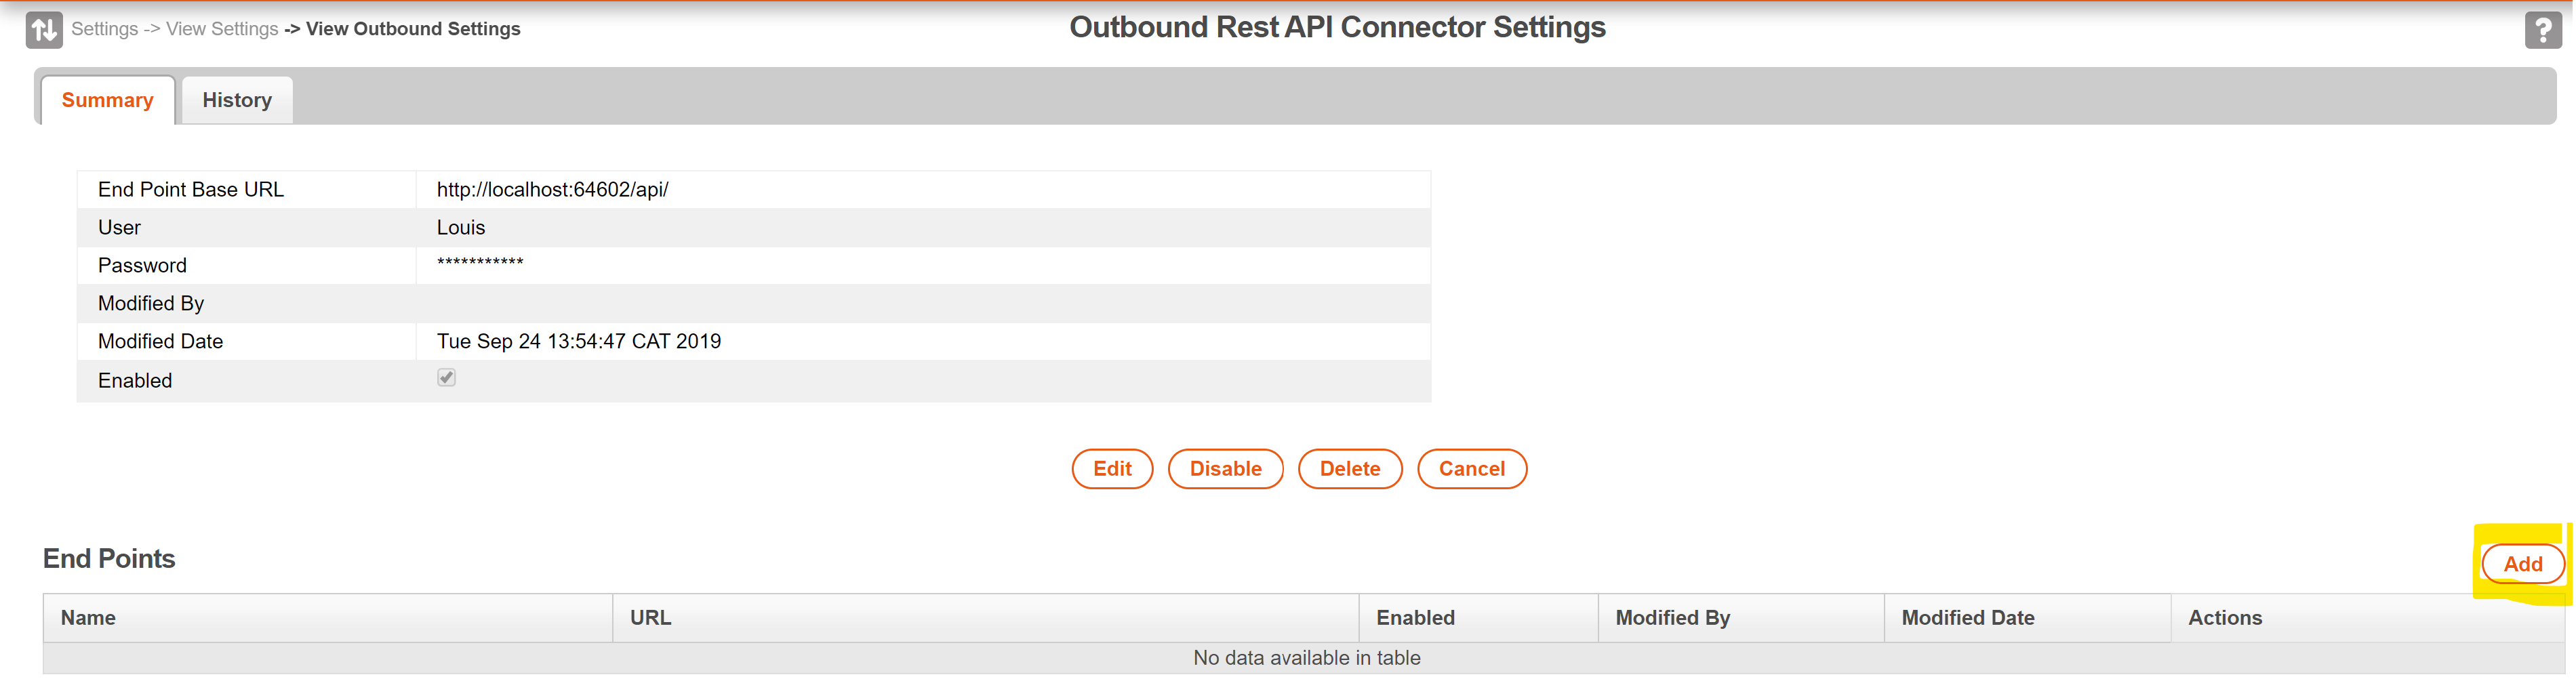Switch to the History tab
Image resolution: width=2576 pixels, height=679 pixels.
[x=237, y=100]
